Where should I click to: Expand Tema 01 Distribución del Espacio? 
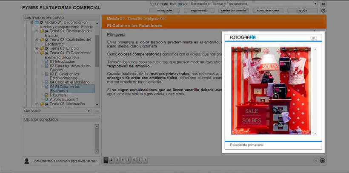point(37,31)
